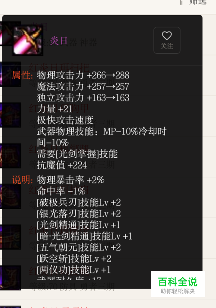Open item thumbnail left of 需要[光剑掌握]技能 line
216x308 pixels.
point(10,156)
